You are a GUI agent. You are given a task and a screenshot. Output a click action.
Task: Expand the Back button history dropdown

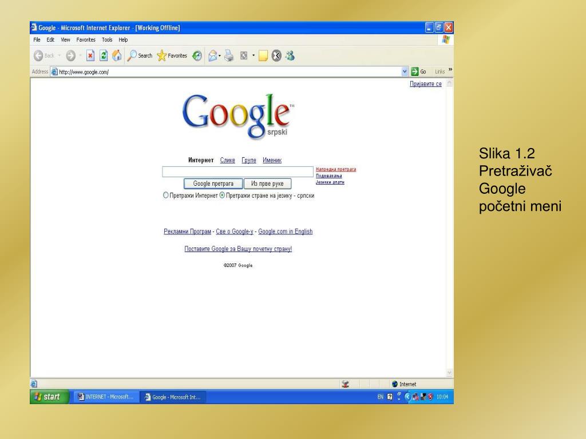click(59, 55)
